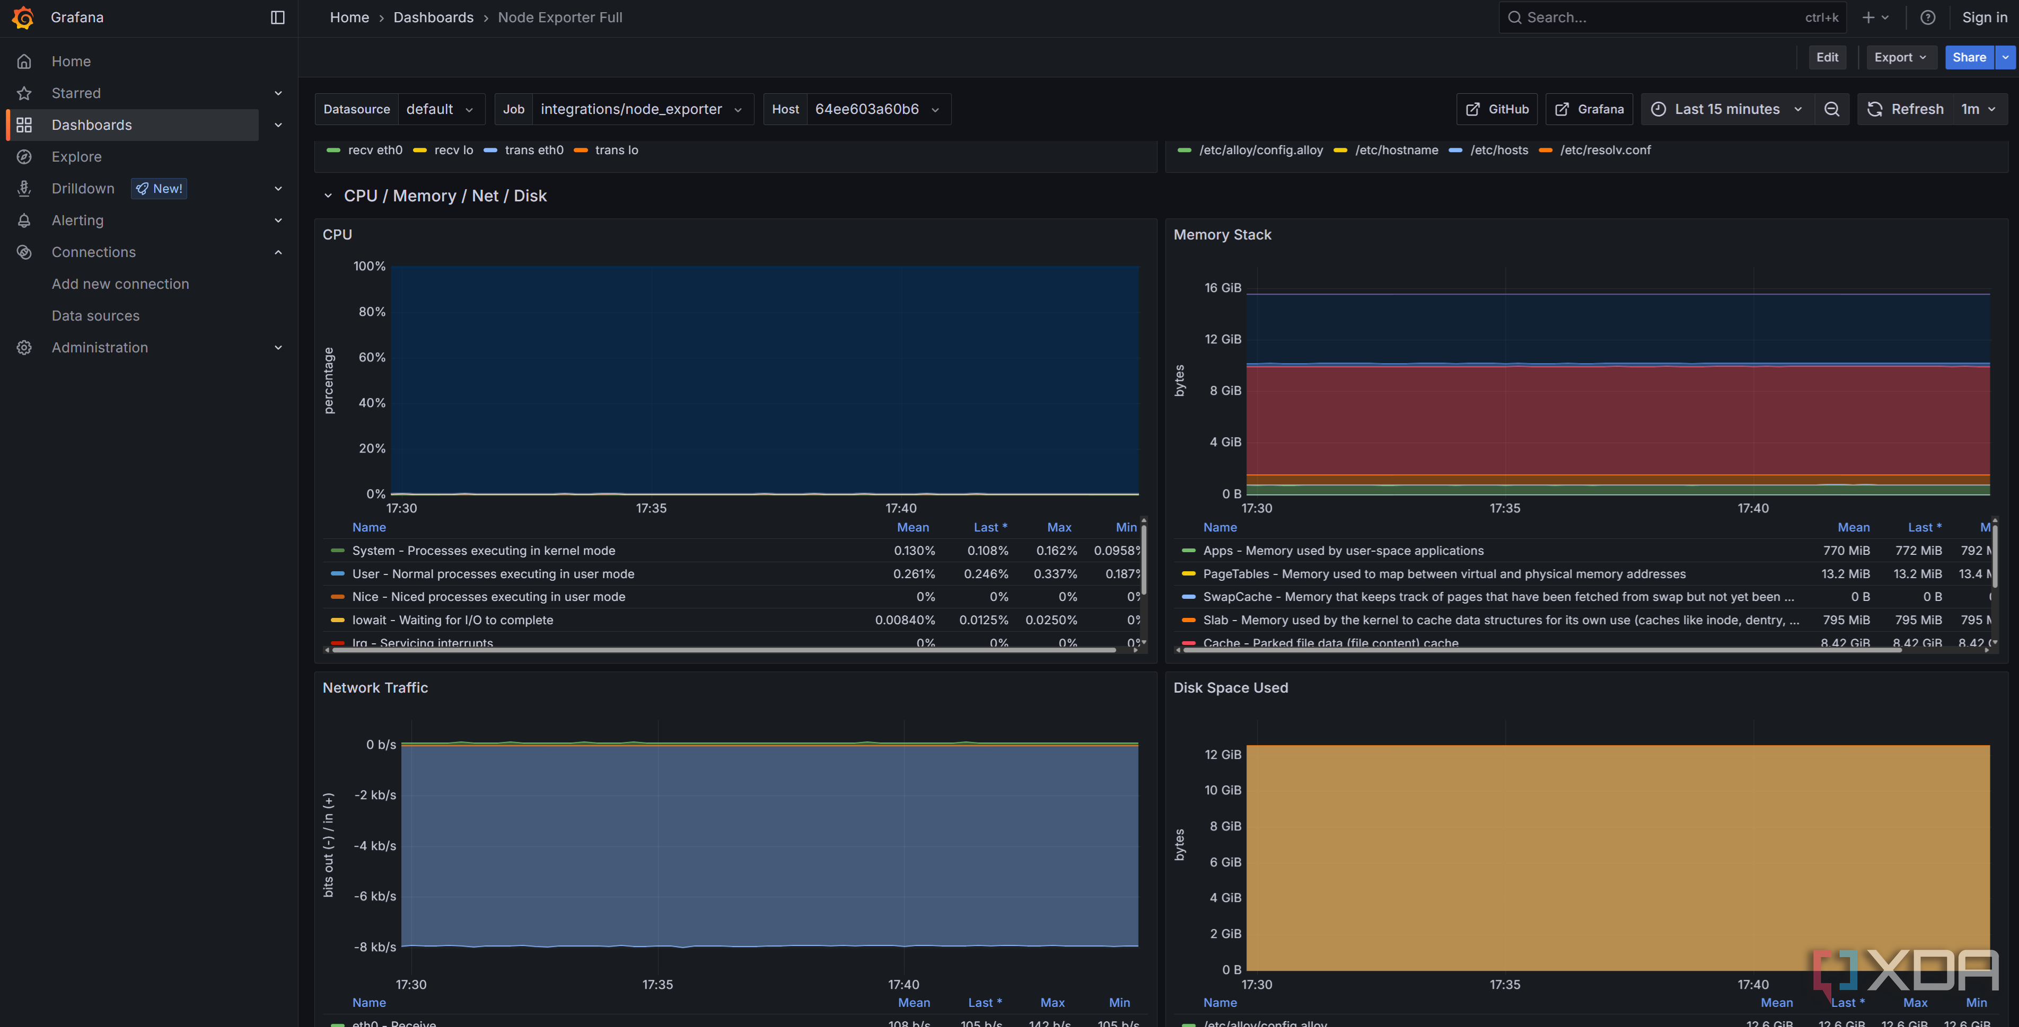Open the plus new-item menu
2019x1027 pixels.
[1875, 17]
